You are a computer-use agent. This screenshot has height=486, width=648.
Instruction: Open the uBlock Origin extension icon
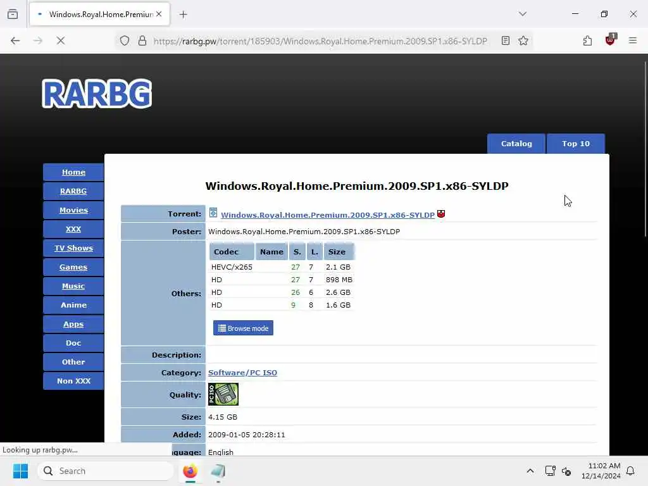tap(611, 40)
